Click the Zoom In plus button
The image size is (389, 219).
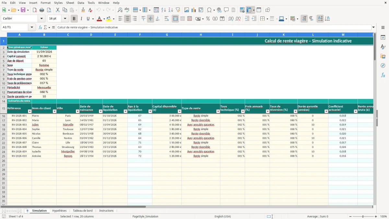pyautogui.click(x=376, y=216)
